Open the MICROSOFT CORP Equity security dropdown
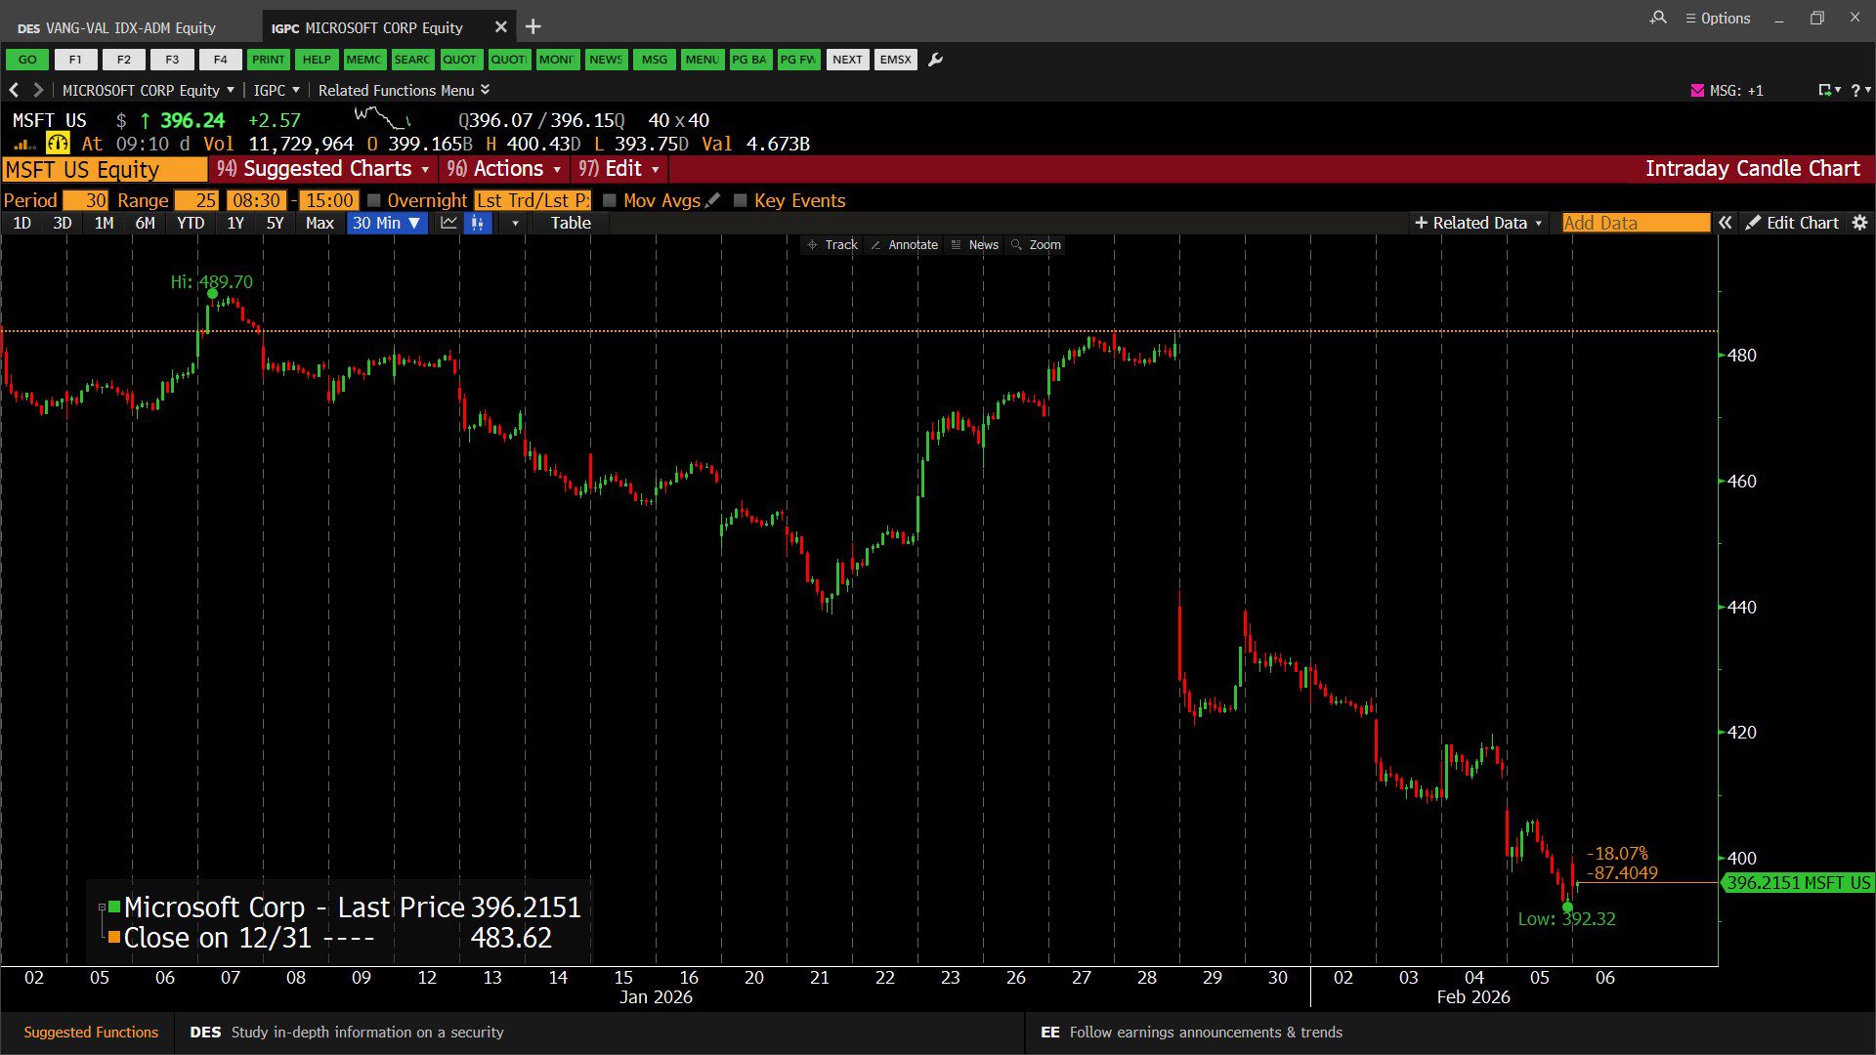This screenshot has height=1055, width=1876. click(x=149, y=90)
